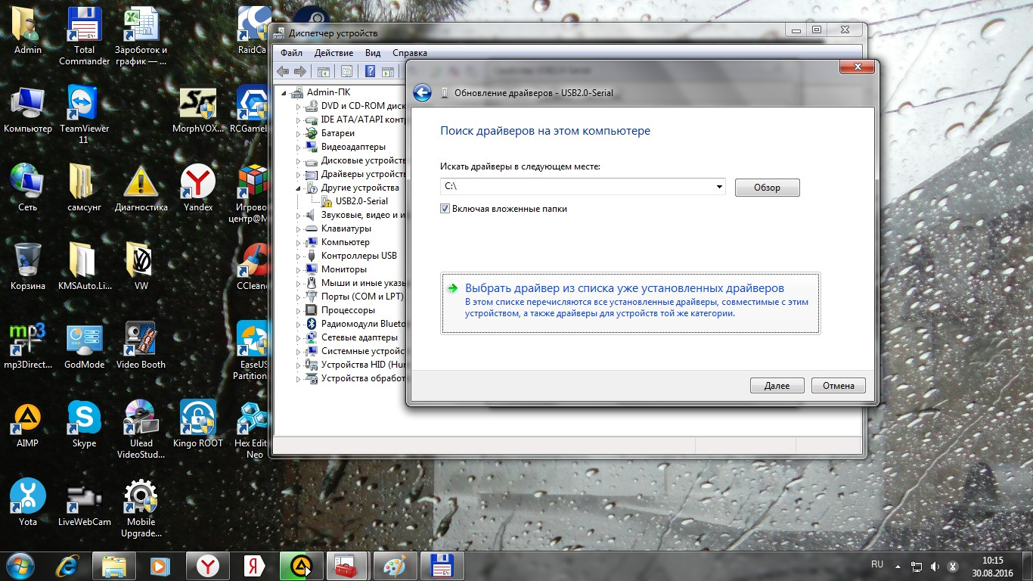Open the Вид menu

click(x=373, y=53)
